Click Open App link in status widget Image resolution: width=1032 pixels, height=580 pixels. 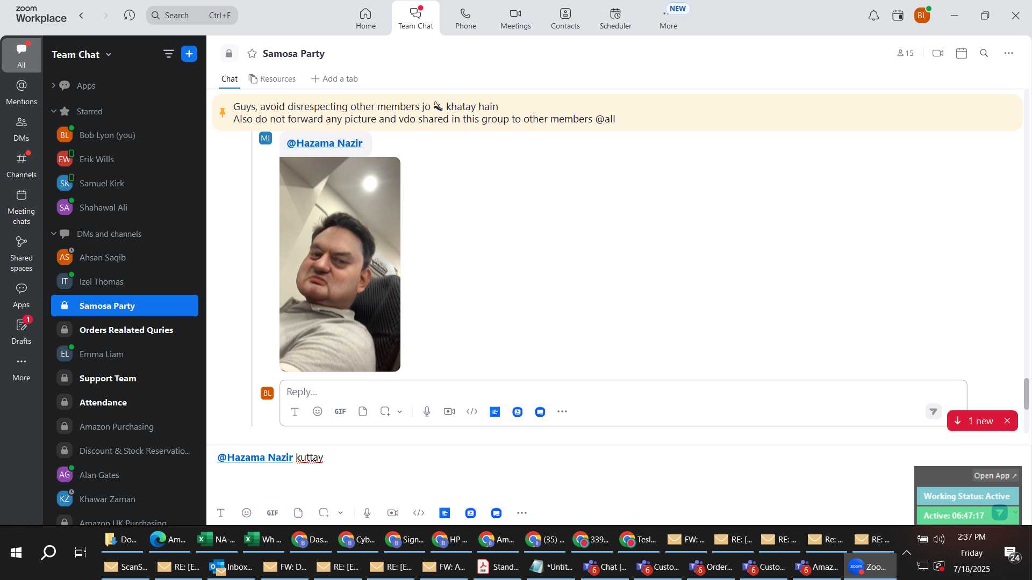pos(995,476)
